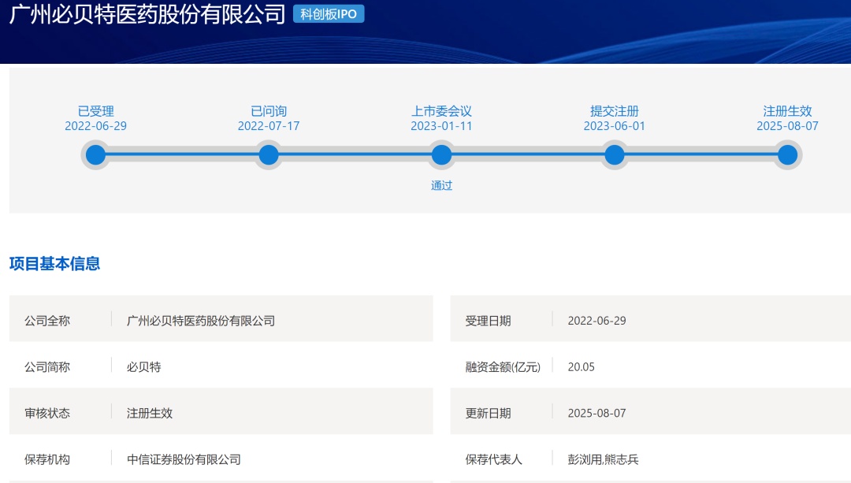Click the 中信证券股份有限公司 sponsor name
The width and height of the screenshot is (851, 483).
[184, 459]
